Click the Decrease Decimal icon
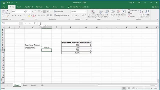160x90 pixels. [x=85, y=15]
